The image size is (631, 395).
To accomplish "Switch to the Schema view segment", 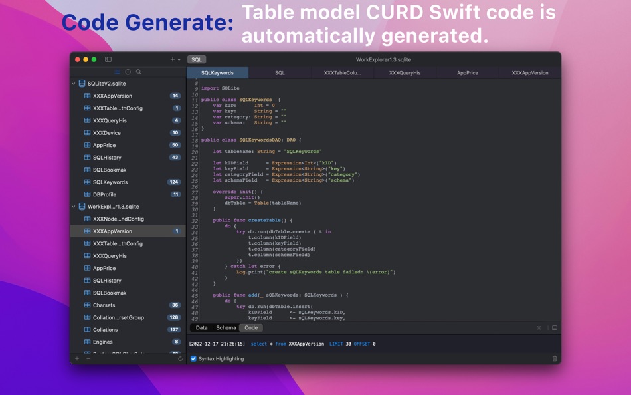I will [226, 328].
